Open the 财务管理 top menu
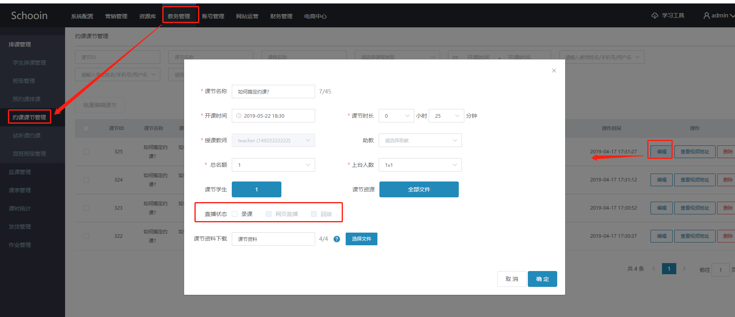 (281, 16)
